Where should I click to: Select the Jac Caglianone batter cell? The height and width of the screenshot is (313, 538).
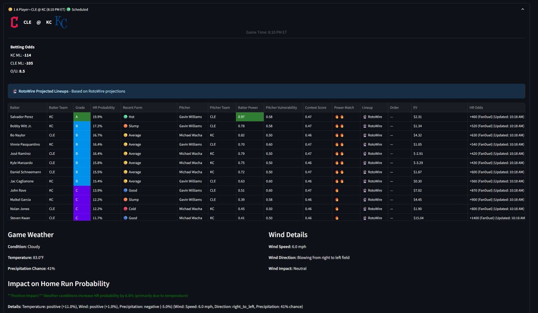click(27, 181)
